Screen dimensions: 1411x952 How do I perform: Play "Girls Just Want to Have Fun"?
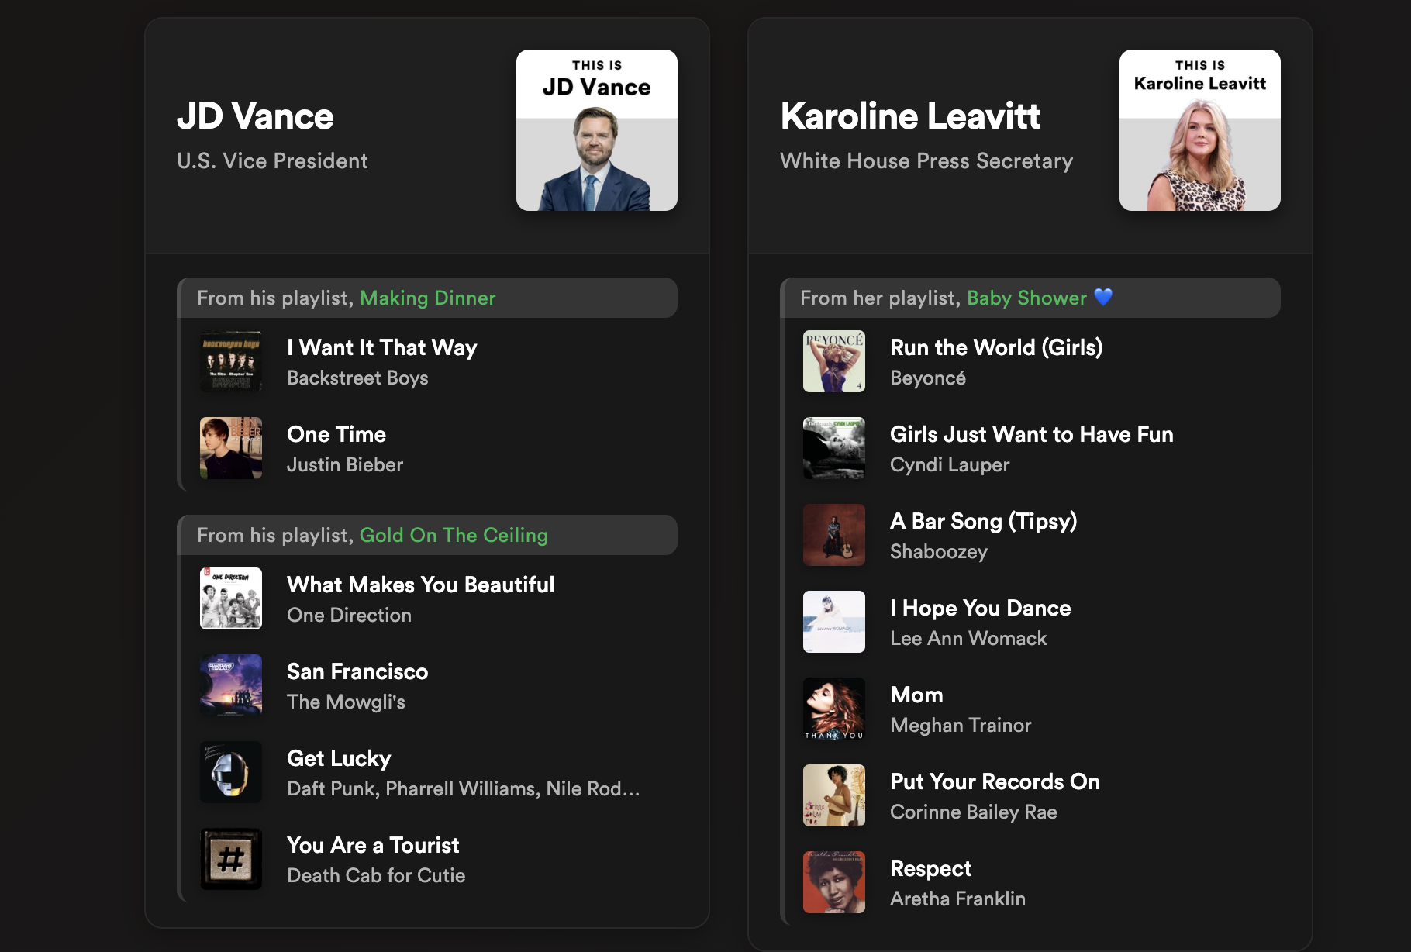coord(1033,435)
